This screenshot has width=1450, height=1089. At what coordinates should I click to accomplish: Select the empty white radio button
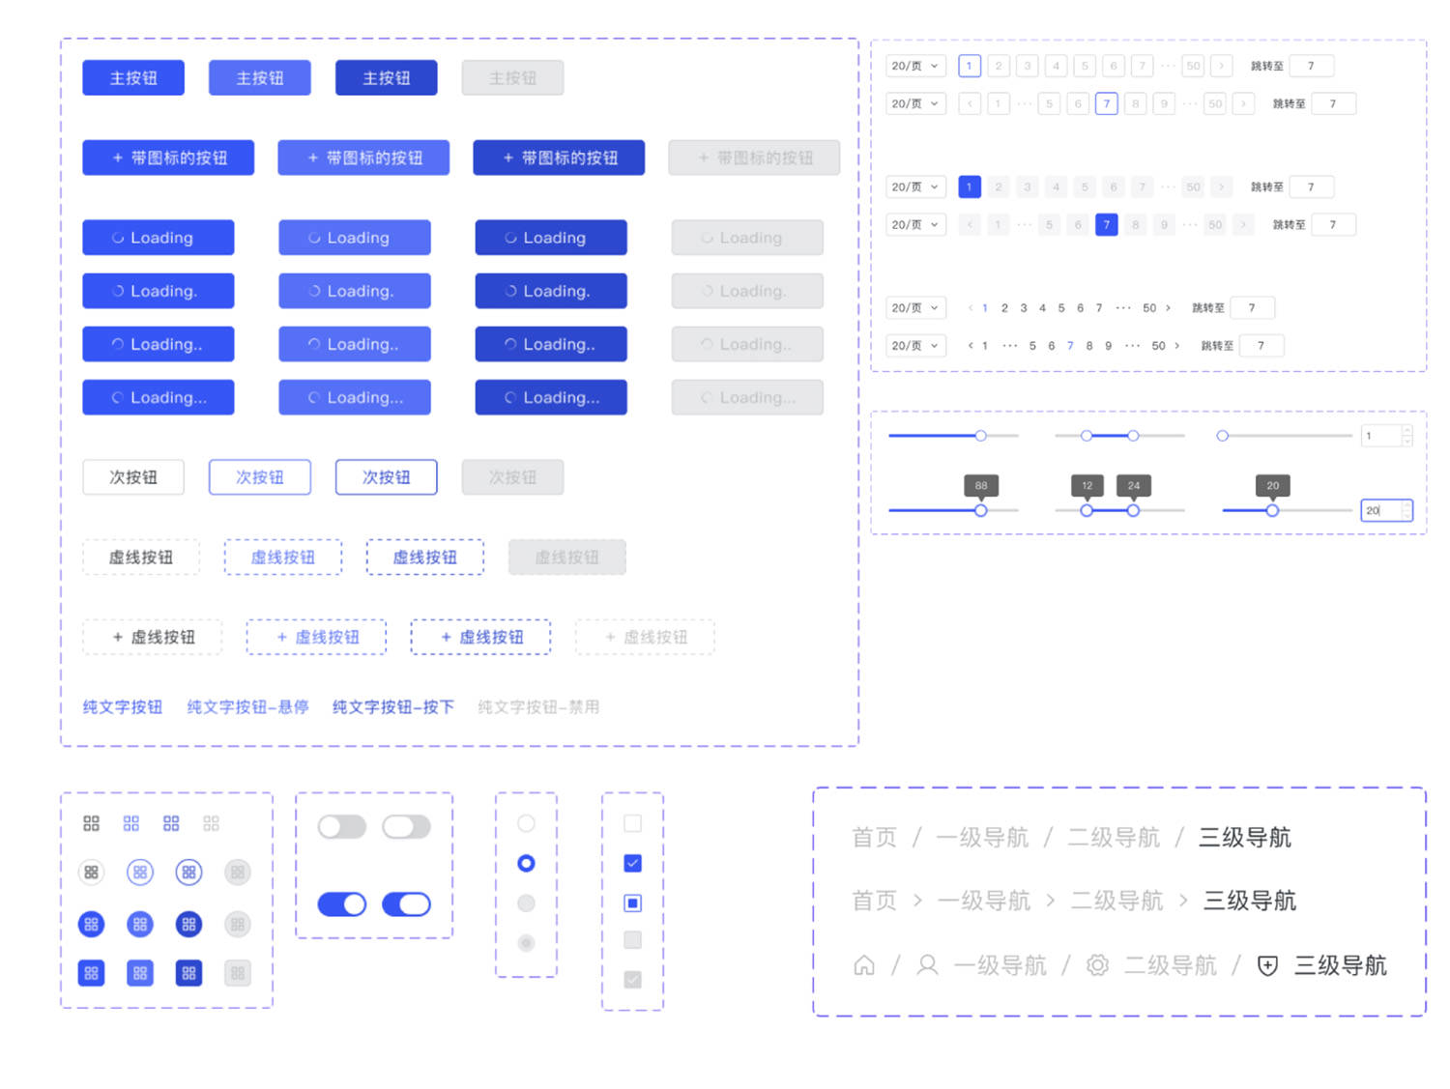click(x=526, y=823)
